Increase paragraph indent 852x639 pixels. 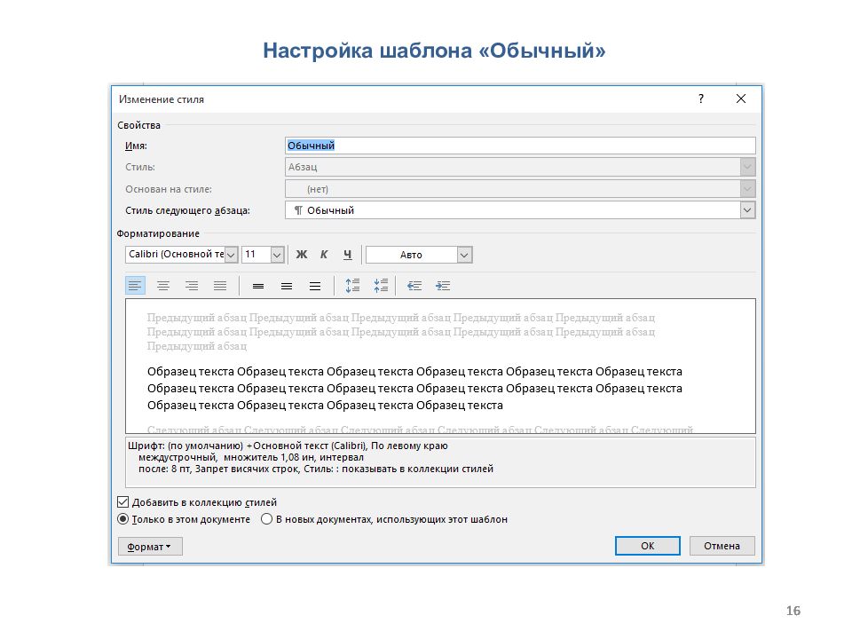coord(443,286)
